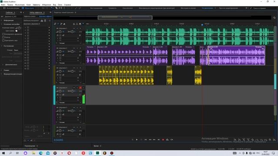Click the Fast Forward transport button
Image resolution: width=278 pixels, height=156 pixels.
[154, 140]
